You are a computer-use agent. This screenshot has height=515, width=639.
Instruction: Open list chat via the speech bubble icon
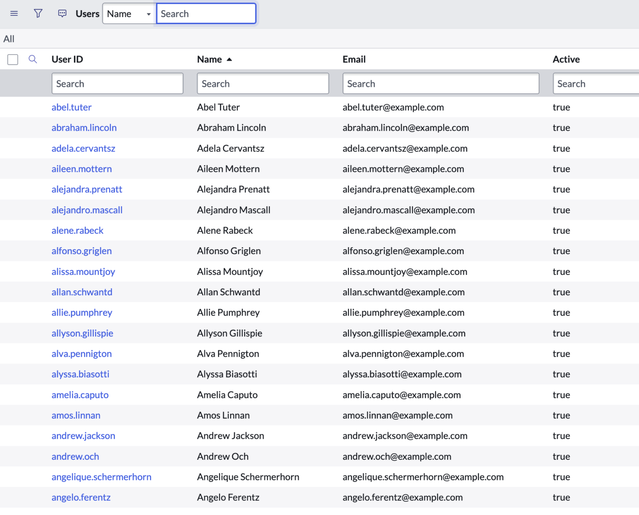[62, 13]
